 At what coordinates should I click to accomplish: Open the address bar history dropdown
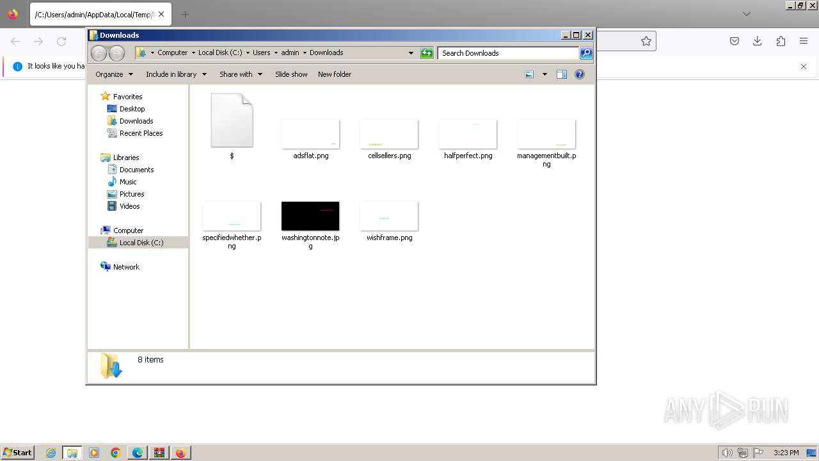point(411,53)
